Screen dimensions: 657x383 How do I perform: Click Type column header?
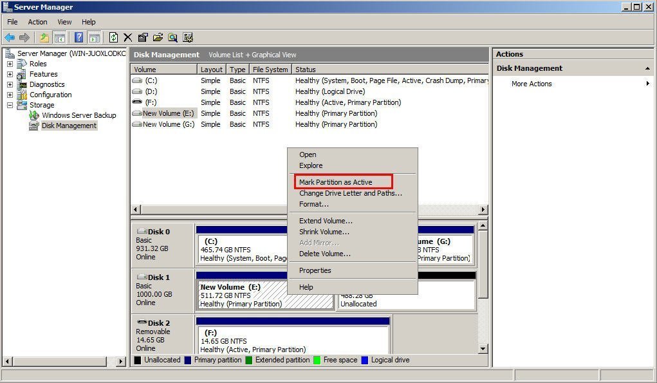[237, 70]
